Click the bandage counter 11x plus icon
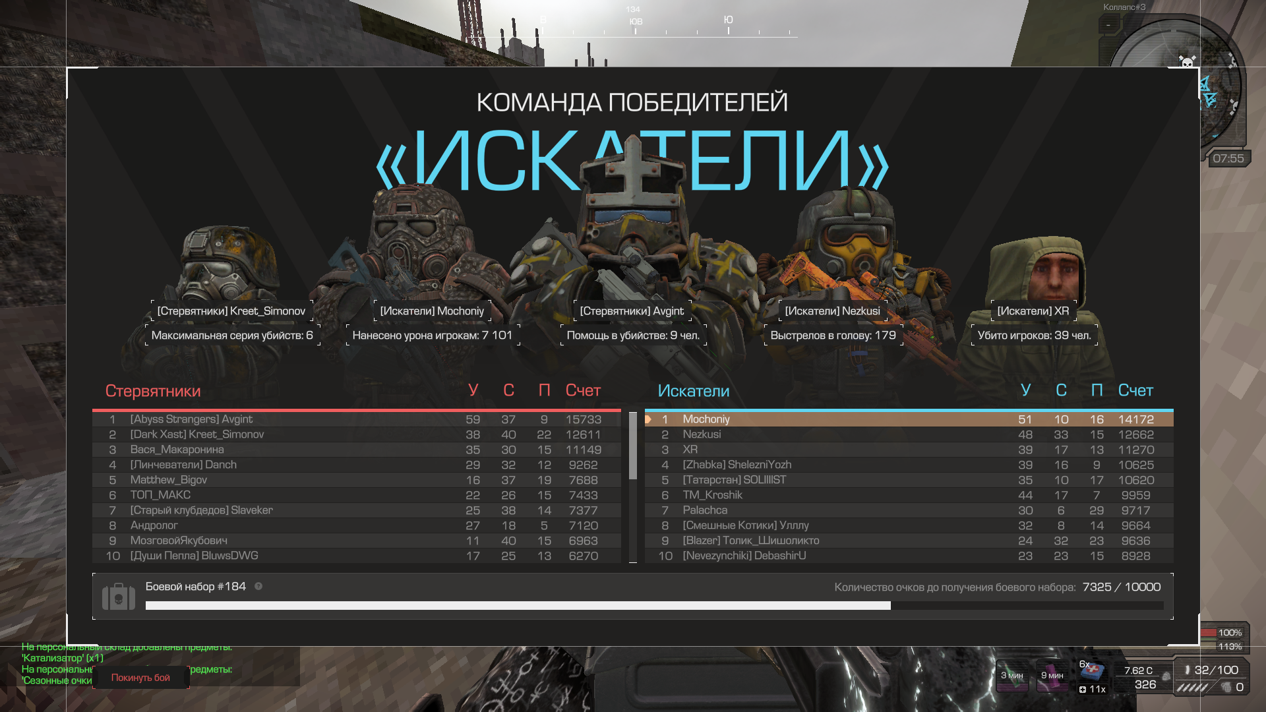1266x712 pixels. pos(1083,689)
